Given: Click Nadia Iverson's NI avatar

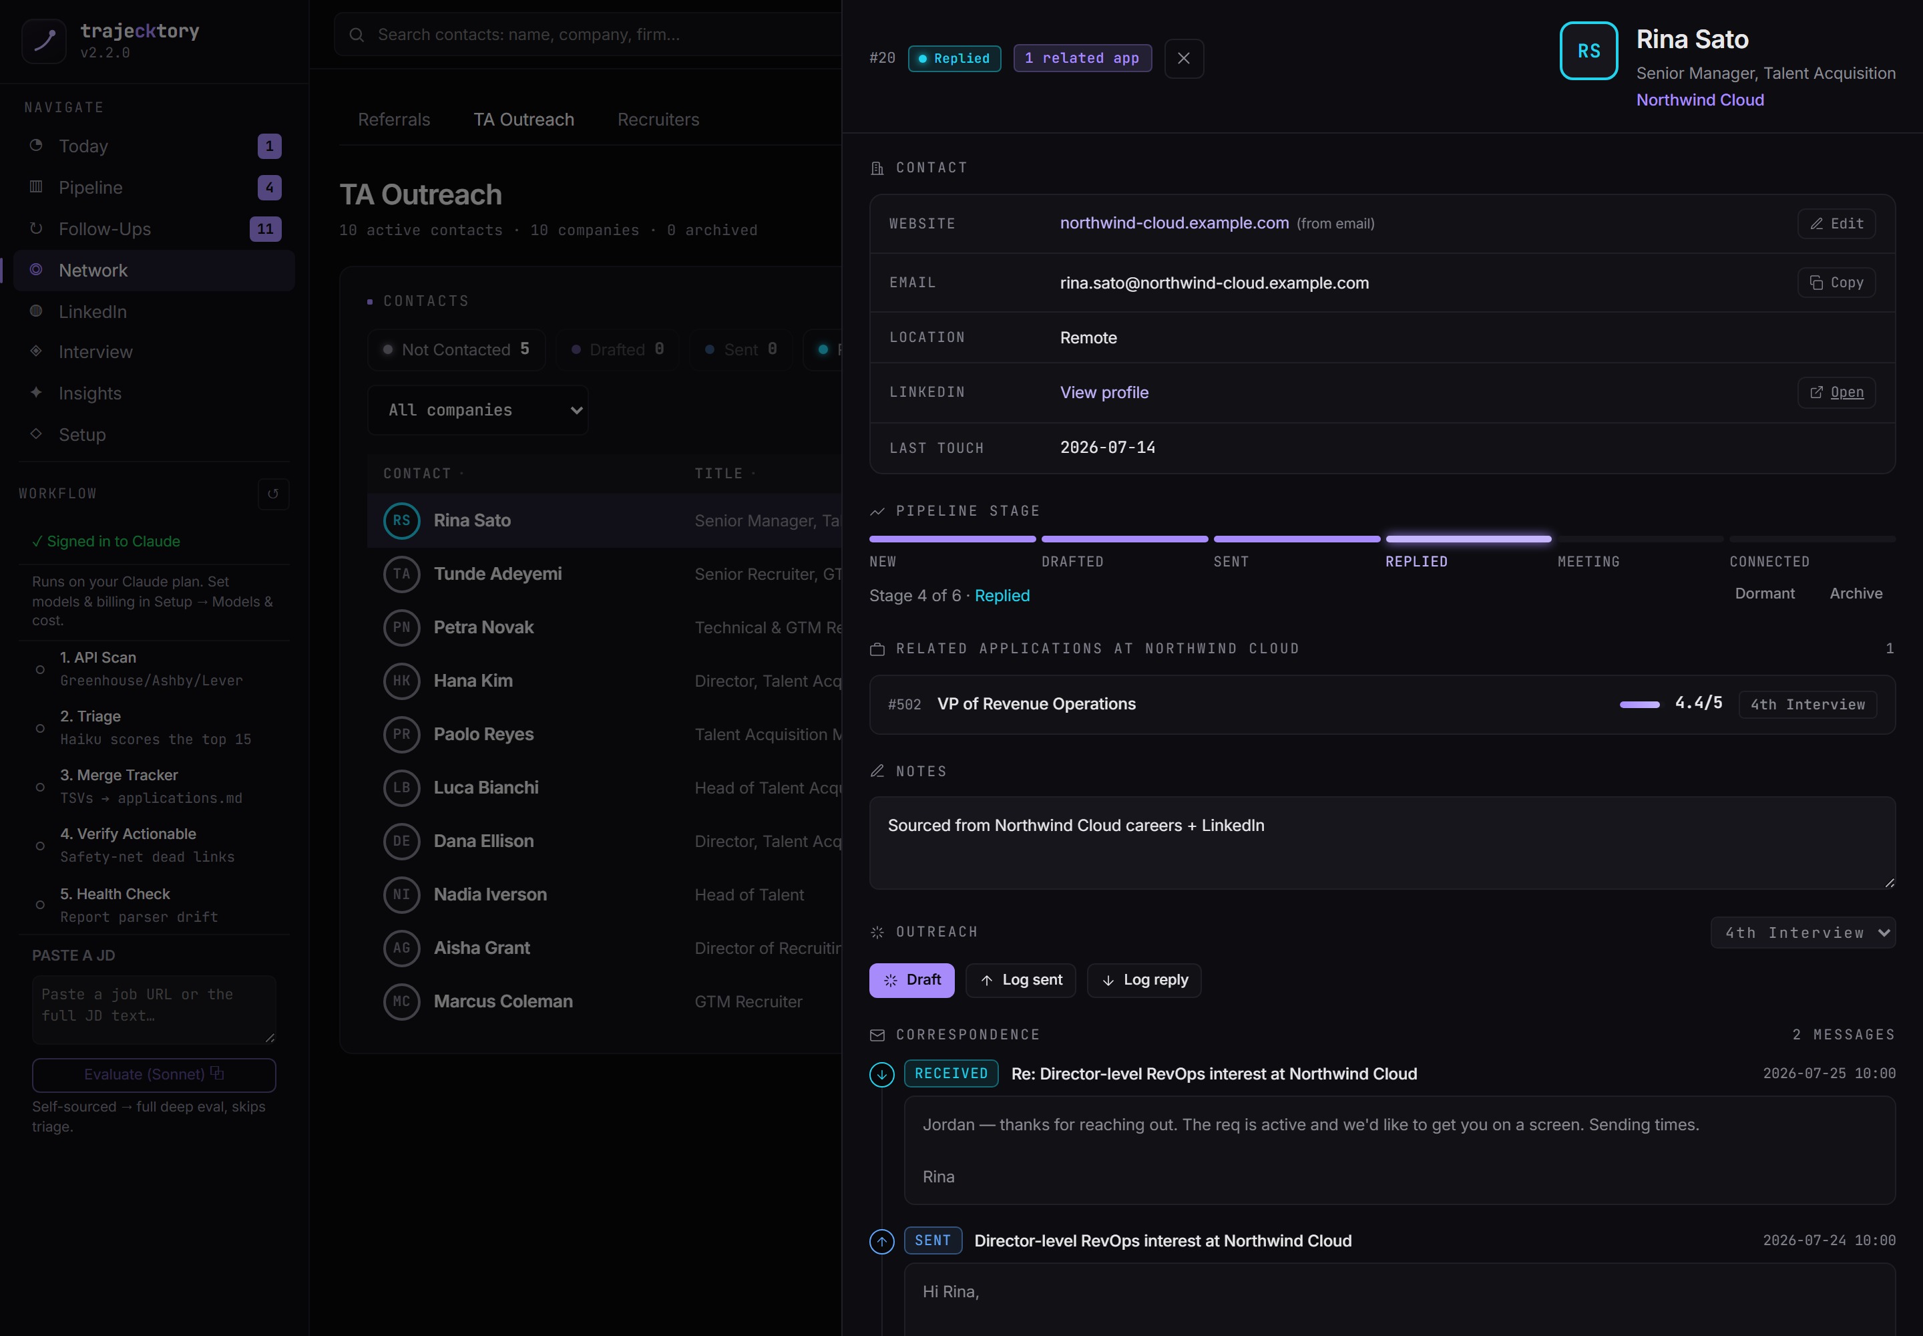Looking at the screenshot, I should (402, 895).
